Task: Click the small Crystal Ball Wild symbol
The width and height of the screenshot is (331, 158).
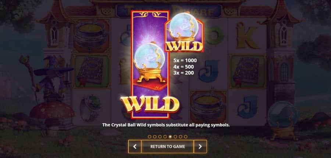Action: [x=184, y=32]
